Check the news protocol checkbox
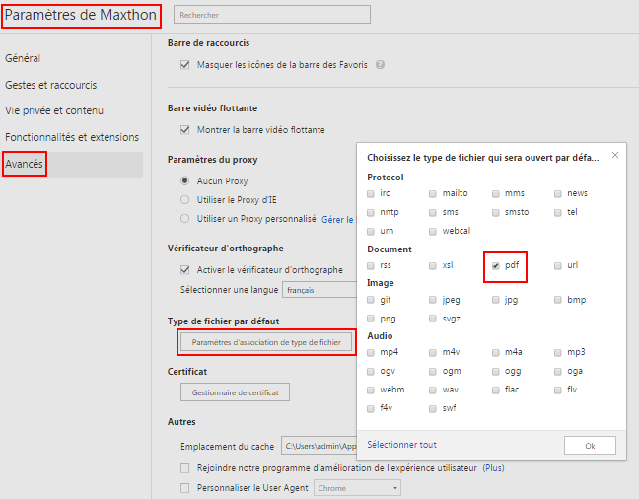Image resolution: width=639 pixels, height=499 pixels. click(558, 193)
